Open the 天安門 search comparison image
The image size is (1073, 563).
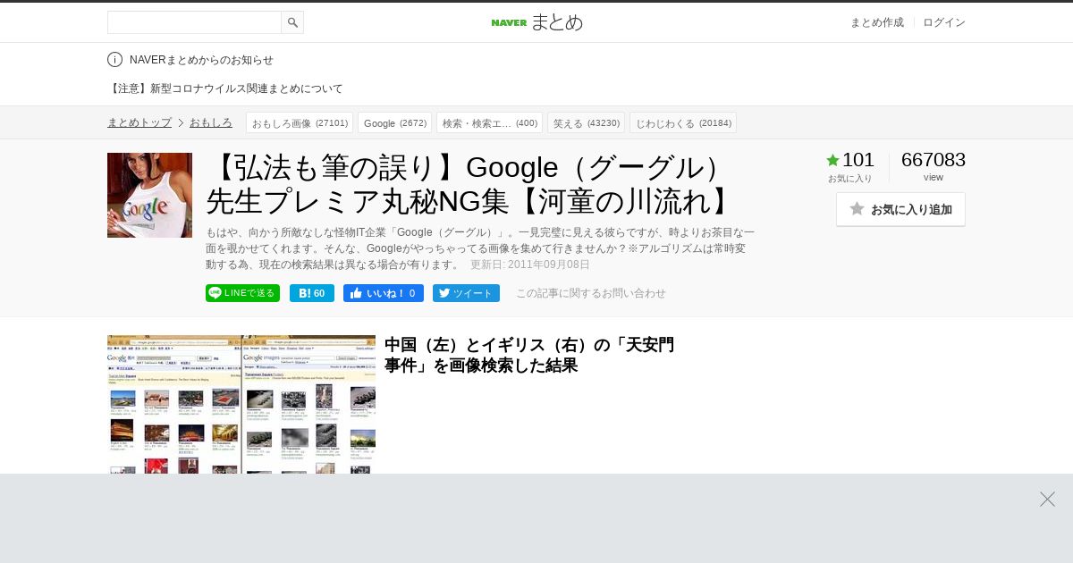pyautogui.click(x=241, y=404)
